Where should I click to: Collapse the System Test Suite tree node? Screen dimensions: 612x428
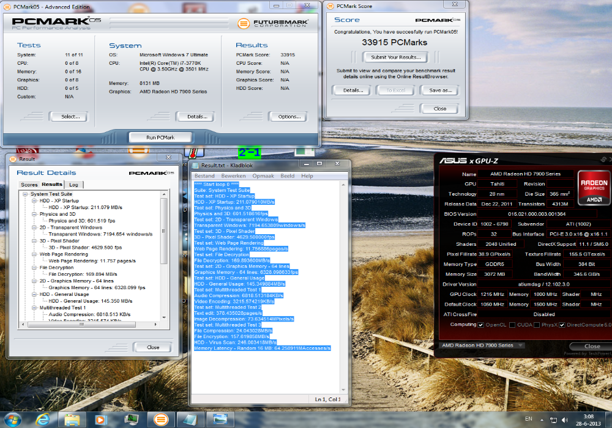coord(25,194)
